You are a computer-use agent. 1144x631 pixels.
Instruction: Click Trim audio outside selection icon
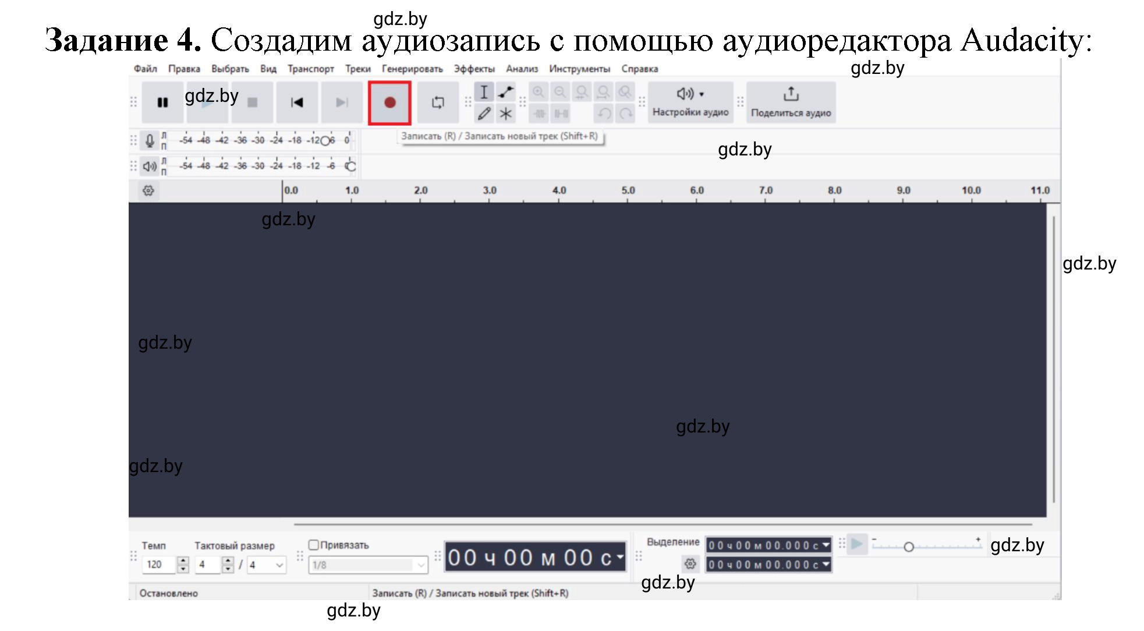(540, 114)
